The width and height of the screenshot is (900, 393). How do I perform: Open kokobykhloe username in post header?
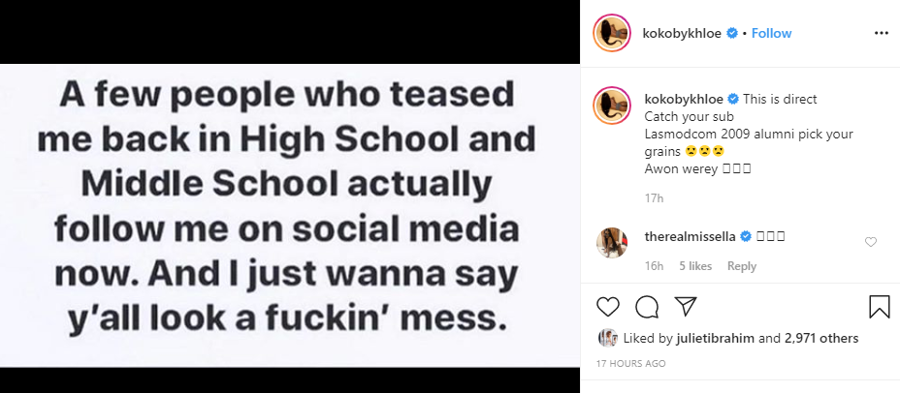684,33
